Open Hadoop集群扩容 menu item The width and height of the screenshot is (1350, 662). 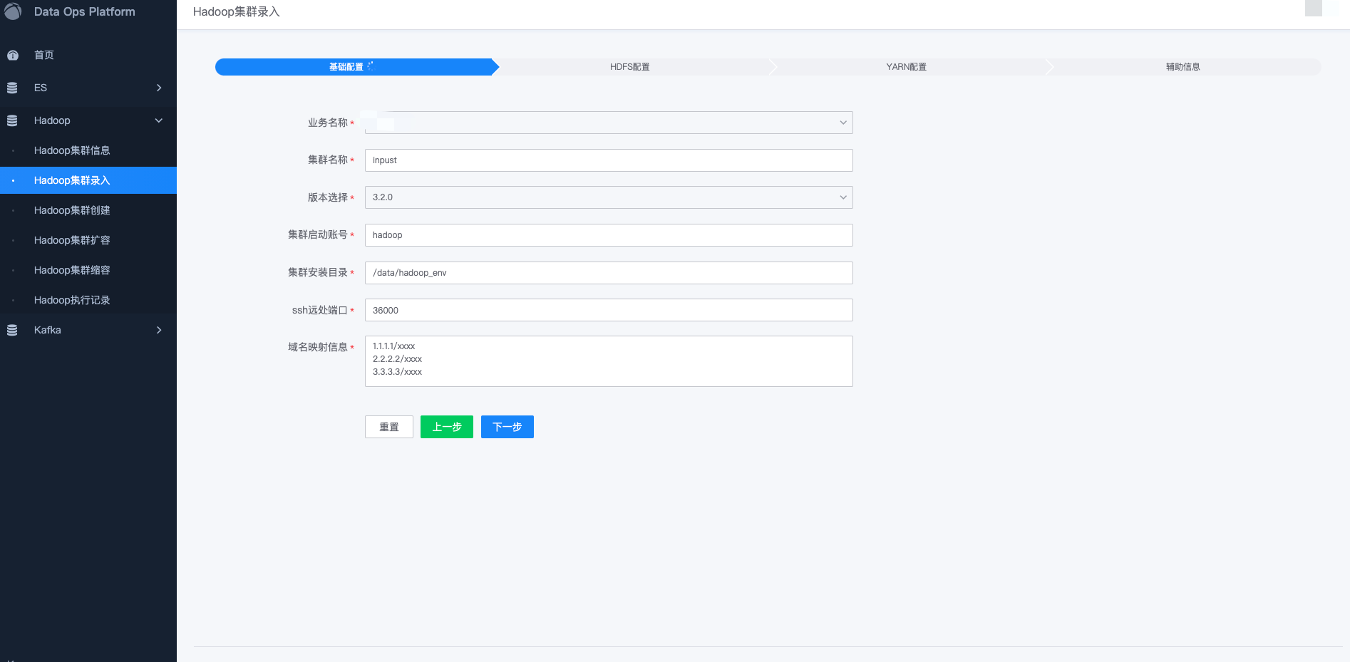click(x=88, y=240)
